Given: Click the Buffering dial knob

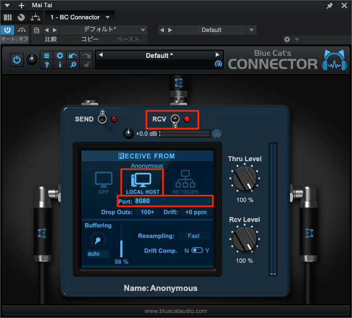Looking at the screenshot, I should (x=98, y=240).
